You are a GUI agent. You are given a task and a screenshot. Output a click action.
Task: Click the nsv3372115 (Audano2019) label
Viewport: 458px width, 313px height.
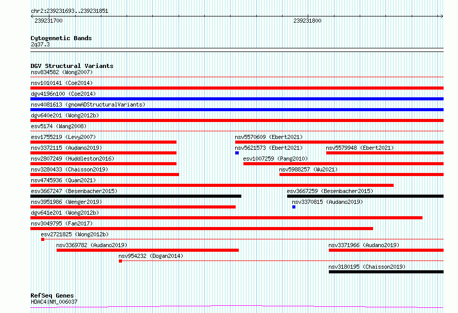click(66, 148)
